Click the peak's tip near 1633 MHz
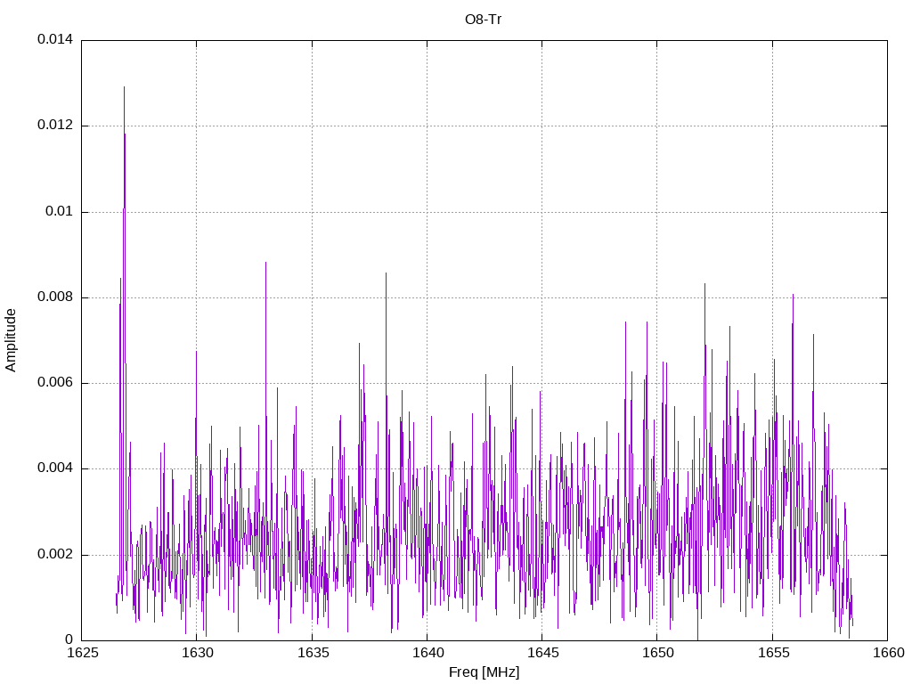The image size is (912, 684). click(265, 263)
